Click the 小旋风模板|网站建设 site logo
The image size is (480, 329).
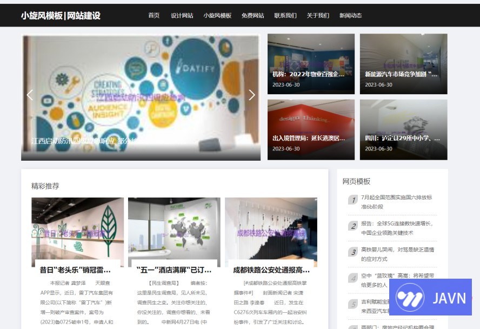[x=61, y=16]
